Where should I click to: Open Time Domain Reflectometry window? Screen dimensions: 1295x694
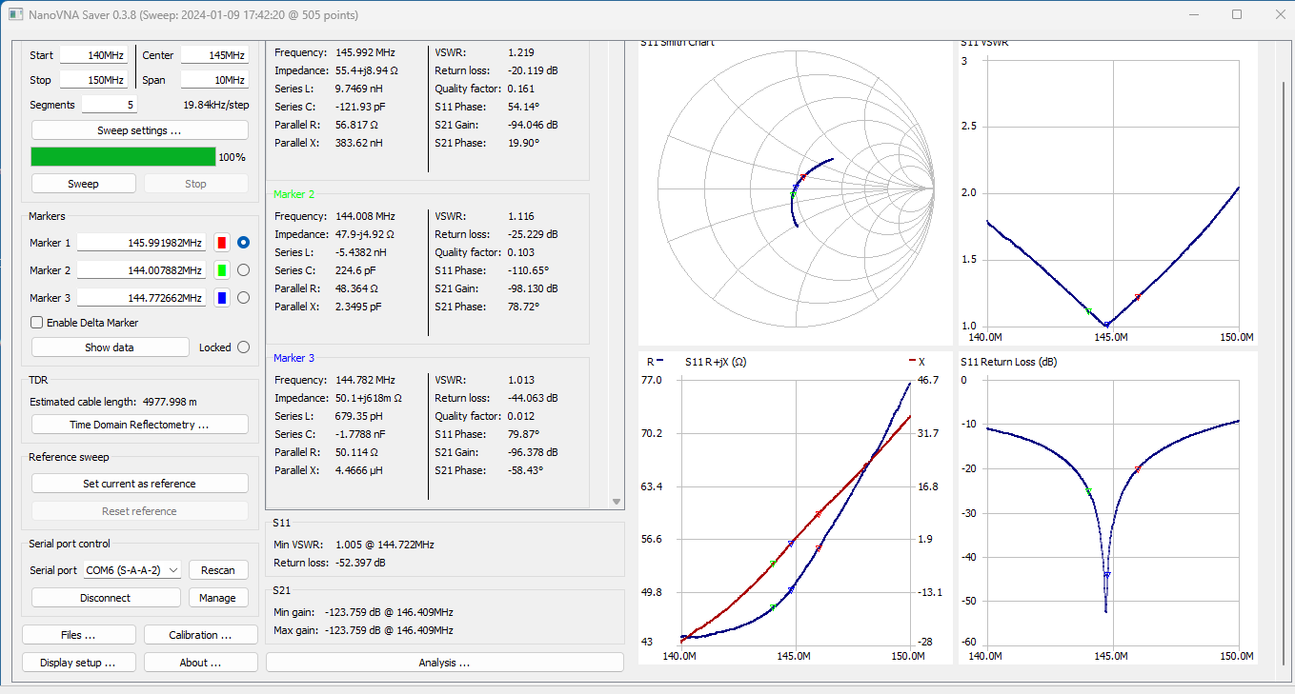coord(139,425)
